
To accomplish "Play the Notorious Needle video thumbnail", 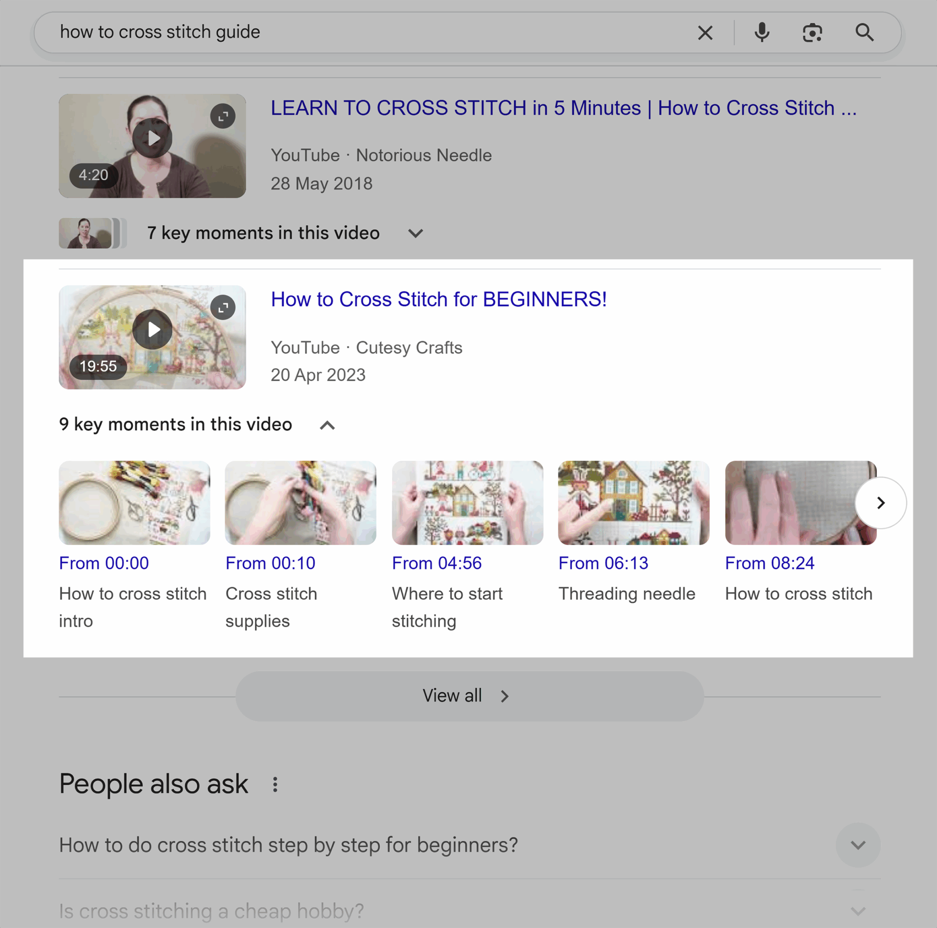I will click(152, 137).
